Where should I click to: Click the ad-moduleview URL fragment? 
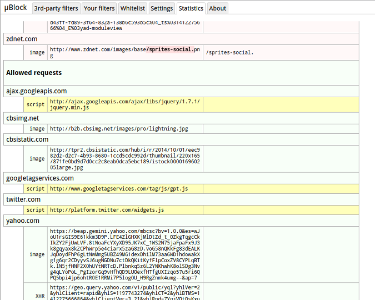tap(125, 26)
